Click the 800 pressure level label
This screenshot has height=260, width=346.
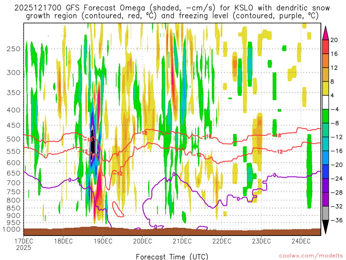pos(14,200)
